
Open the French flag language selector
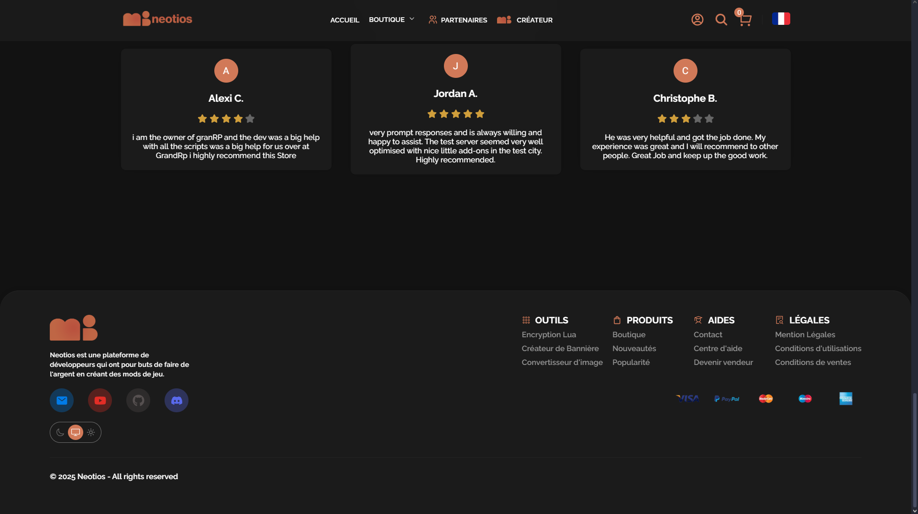781,19
